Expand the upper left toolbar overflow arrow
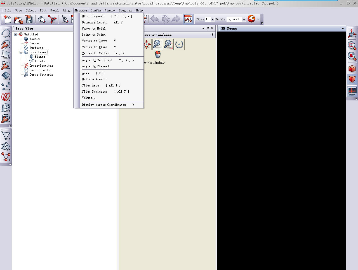Screen dimensions: 358x270 pyautogui.click(x=10, y=126)
